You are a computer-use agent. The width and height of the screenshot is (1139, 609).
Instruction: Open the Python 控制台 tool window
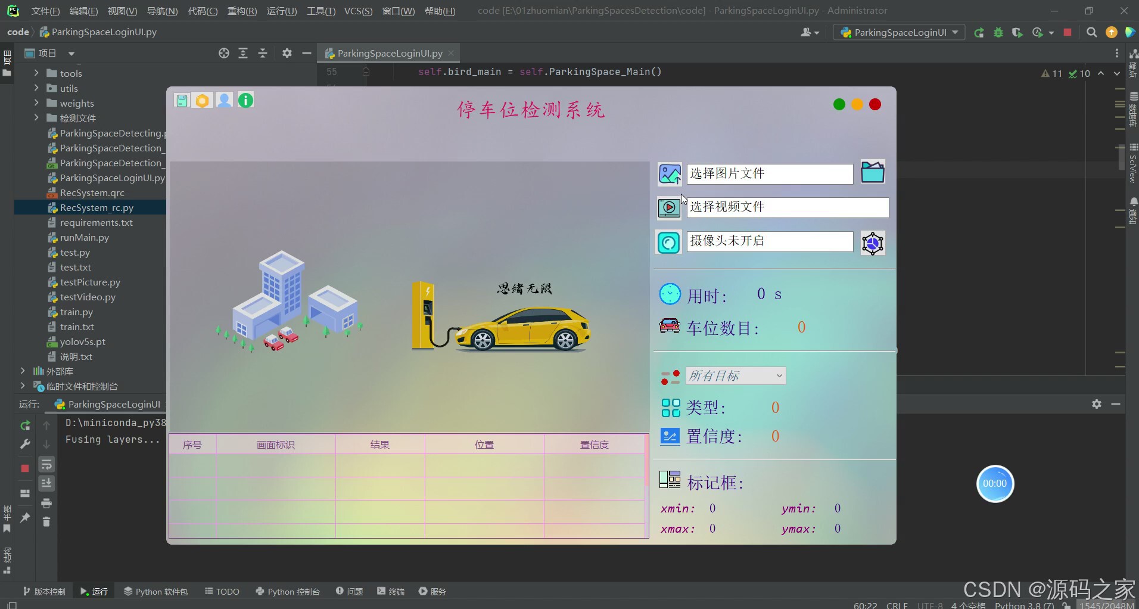click(x=288, y=591)
